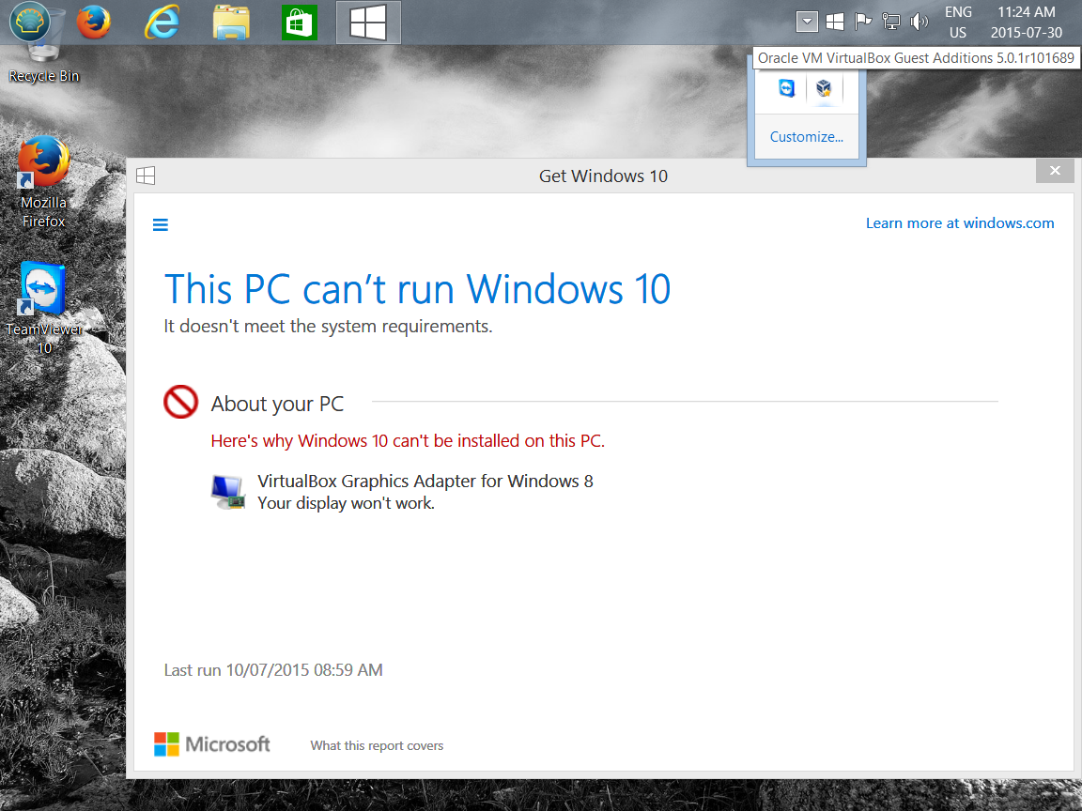Open the Windows Store taskbar icon
The width and height of the screenshot is (1082, 811).
[x=300, y=23]
